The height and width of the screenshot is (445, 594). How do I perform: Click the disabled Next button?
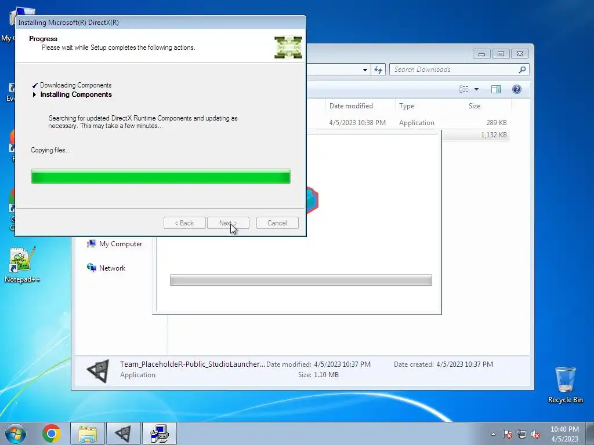point(228,223)
